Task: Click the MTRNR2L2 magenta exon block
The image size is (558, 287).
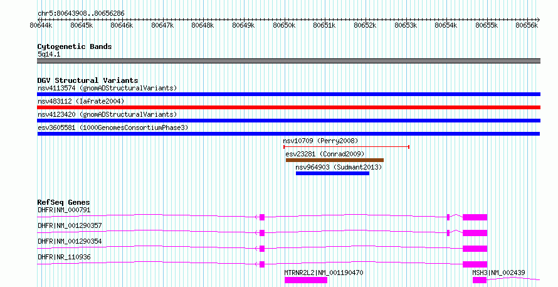Action: (306, 280)
